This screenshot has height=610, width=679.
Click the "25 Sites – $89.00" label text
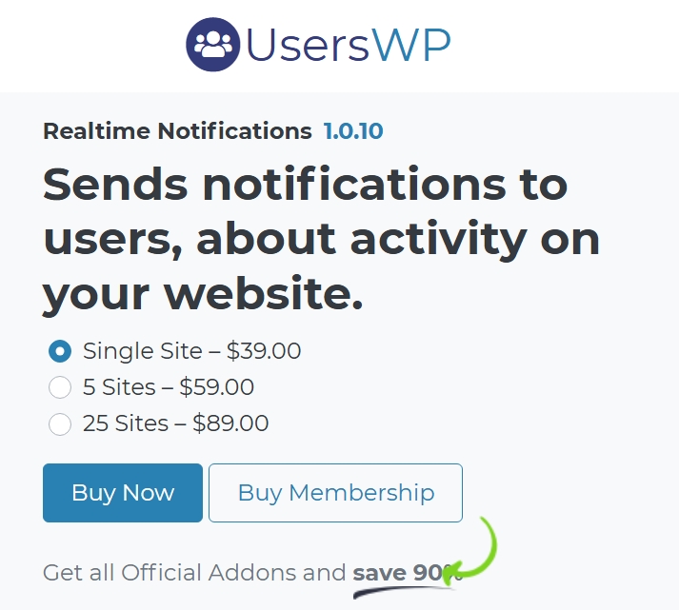click(x=176, y=423)
